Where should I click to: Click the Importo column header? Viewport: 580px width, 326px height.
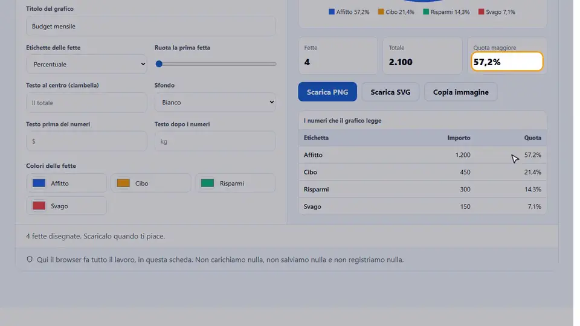[459, 138]
